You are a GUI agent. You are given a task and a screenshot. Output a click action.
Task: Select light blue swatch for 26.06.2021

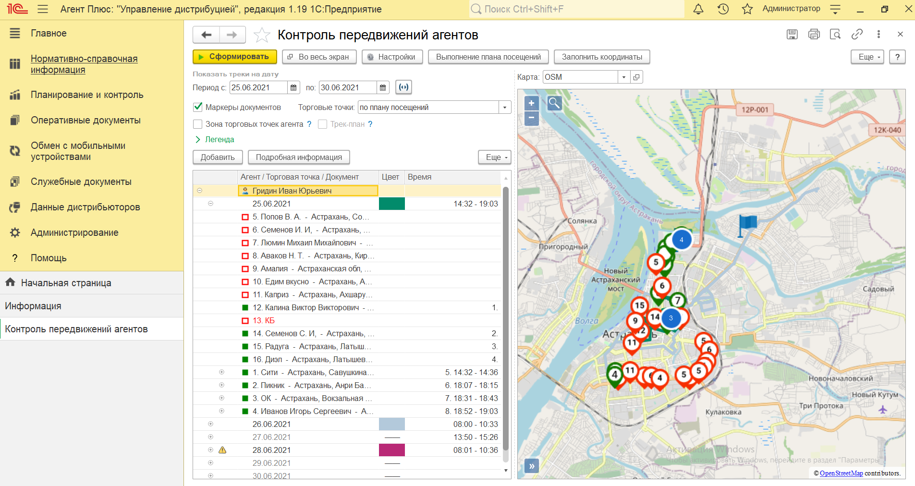coord(391,424)
